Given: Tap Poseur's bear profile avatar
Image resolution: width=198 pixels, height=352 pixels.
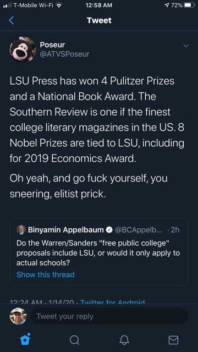Looking at the screenshot, I should point(23,50).
